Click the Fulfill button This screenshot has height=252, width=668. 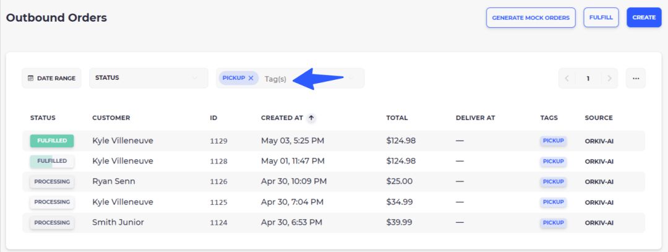pos(601,17)
